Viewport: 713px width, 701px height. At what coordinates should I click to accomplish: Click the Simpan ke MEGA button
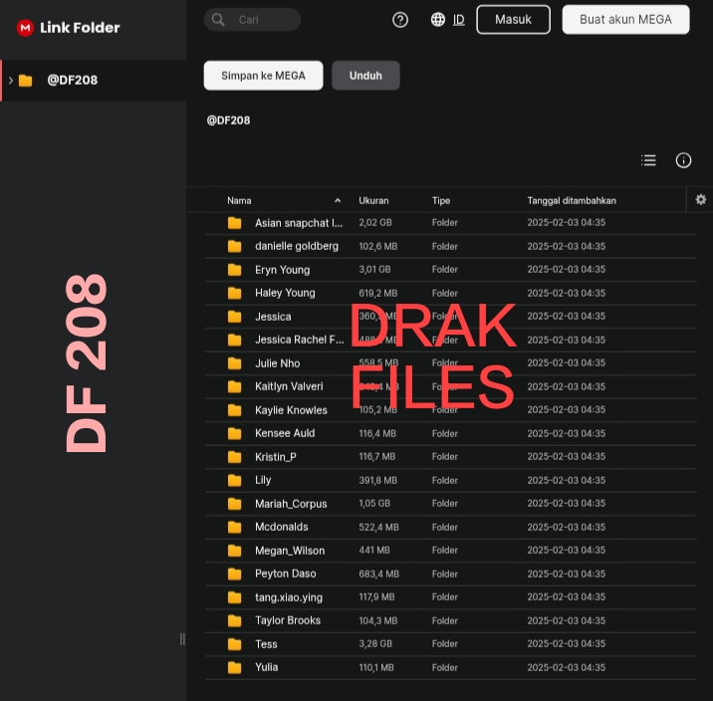click(x=263, y=76)
